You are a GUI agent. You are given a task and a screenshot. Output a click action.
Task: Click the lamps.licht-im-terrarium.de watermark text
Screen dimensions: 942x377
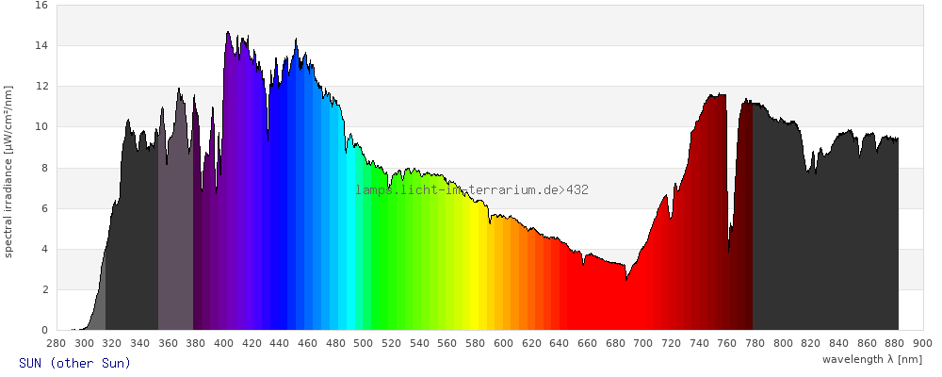[472, 189]
